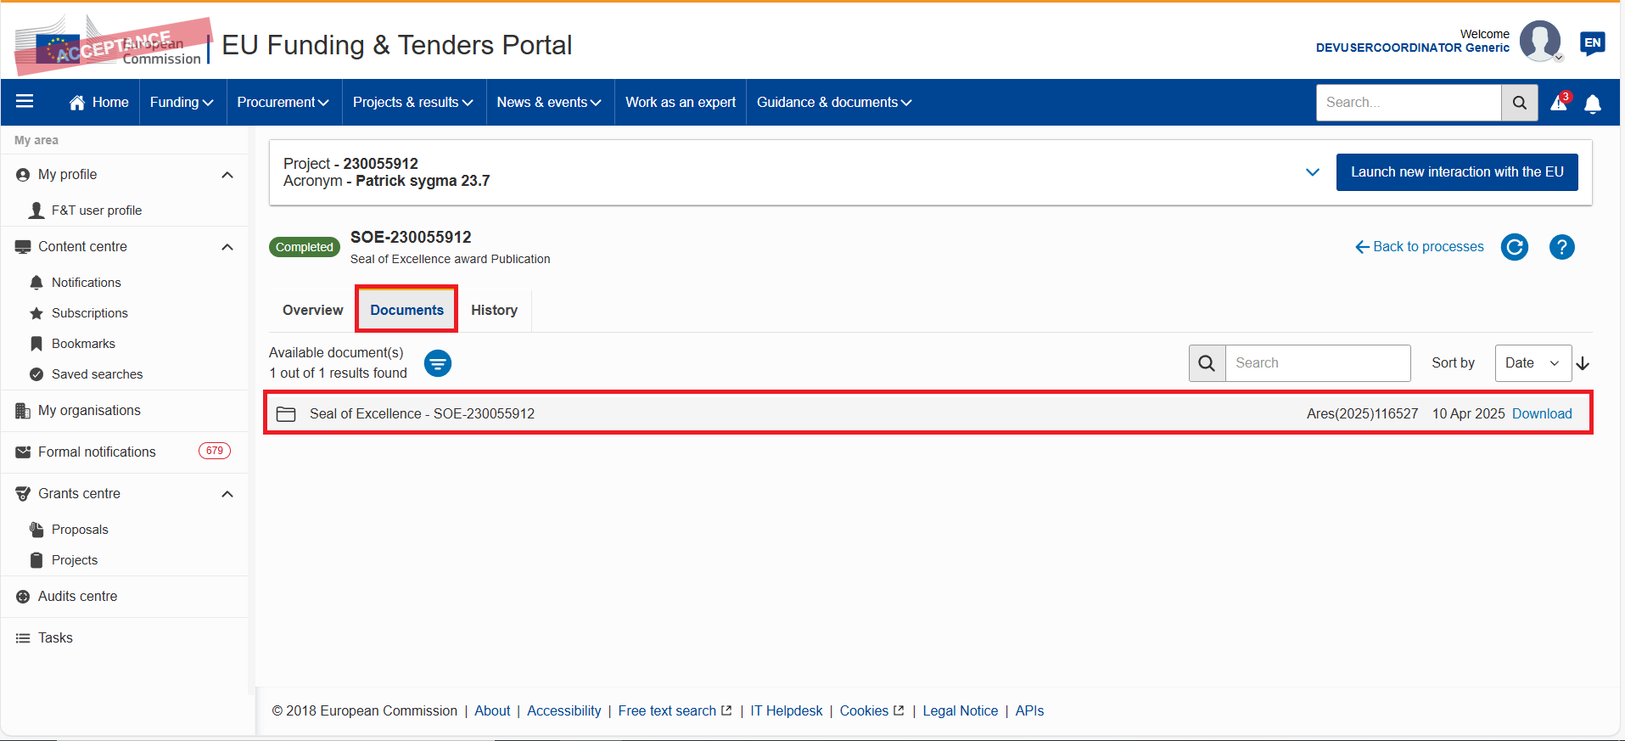Open the help question mark icon
Screen dimensions: 1625x741
coord(1562,247)
